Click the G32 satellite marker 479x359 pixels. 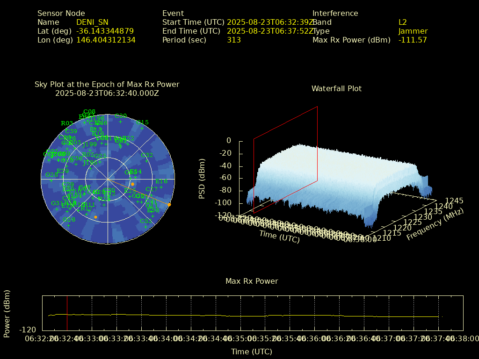[147, 160]
